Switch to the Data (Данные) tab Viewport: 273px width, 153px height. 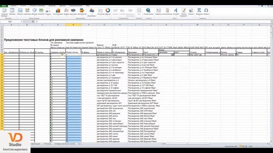point(63,6)
